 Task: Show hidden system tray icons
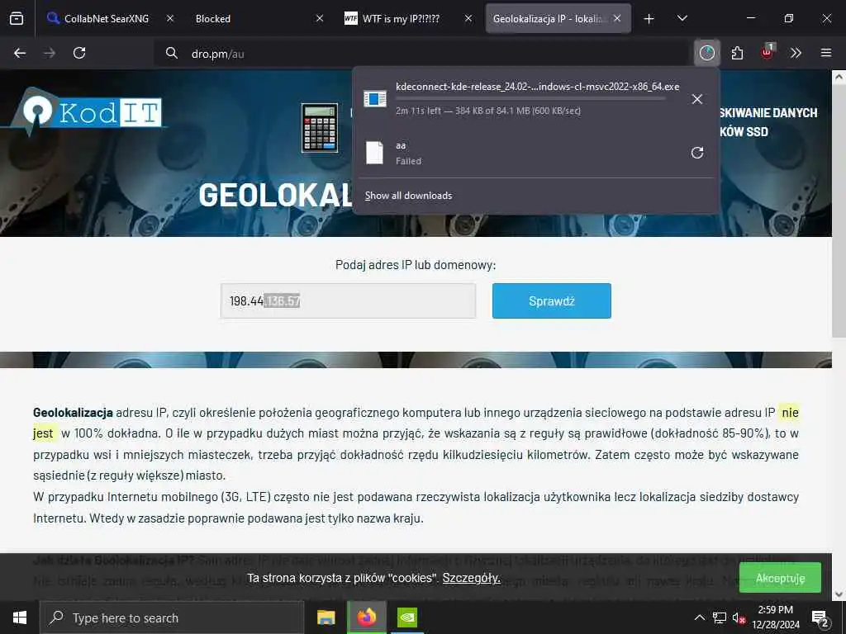point(699,617)
